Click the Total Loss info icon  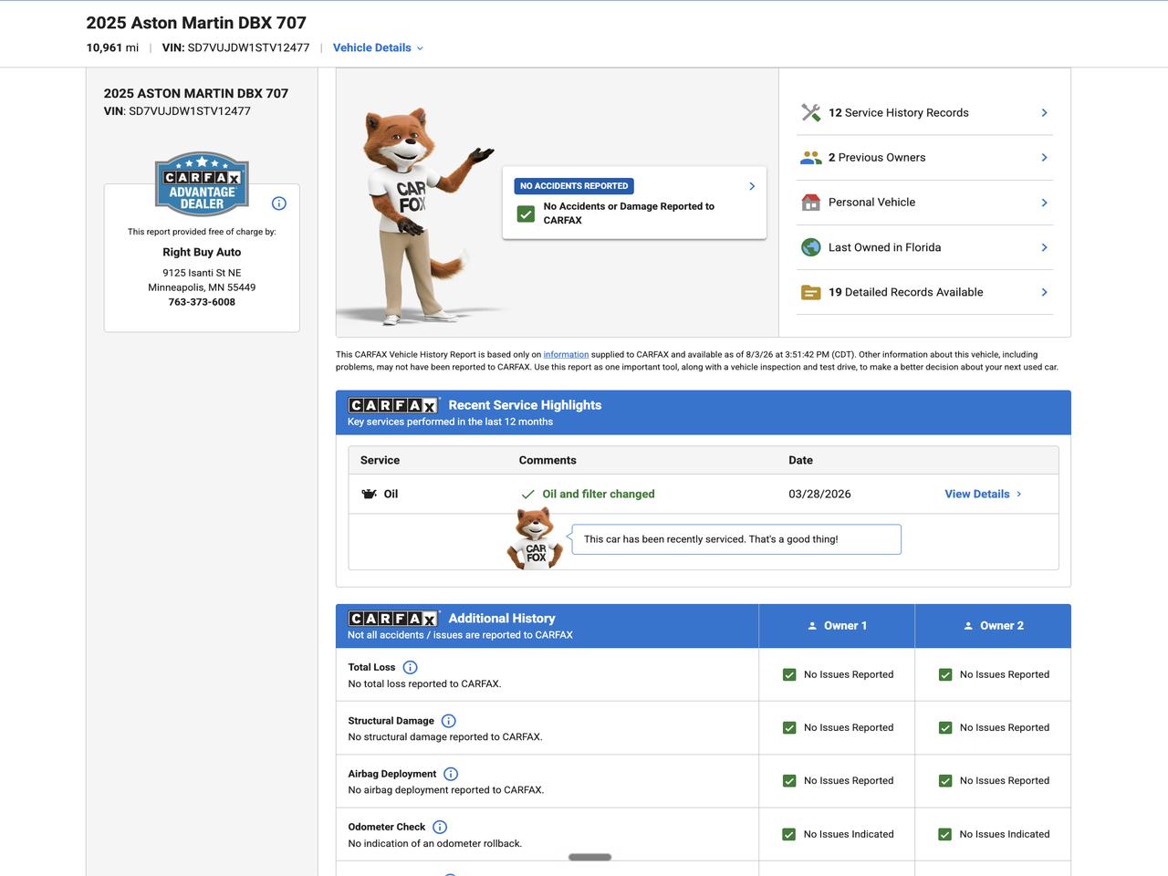tap(411, 668)
